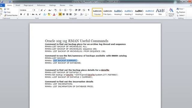Screen dimensions: 192x108
Task: Click the Bullets list icon
Action: click(x=60, y=10)
